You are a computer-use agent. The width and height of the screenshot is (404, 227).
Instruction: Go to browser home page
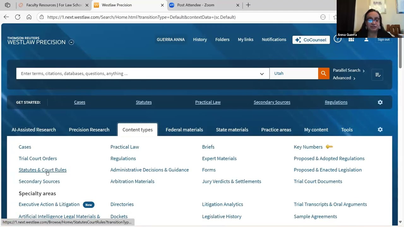click(29, 17)
